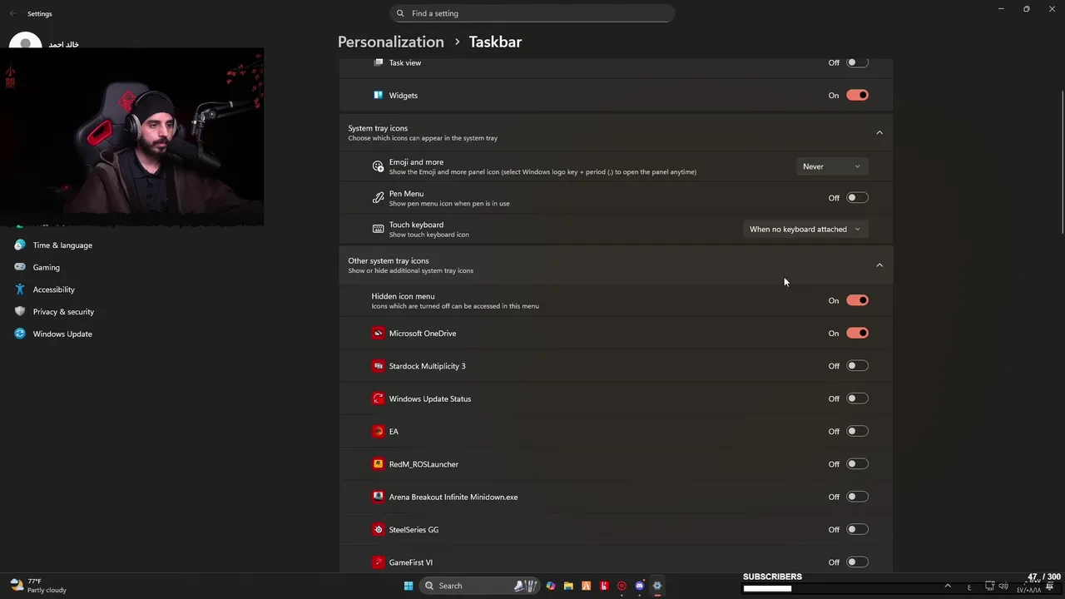Click the Pen Menu icon
Viewport: 1065px width, 599px height.
tap(379, 198)
